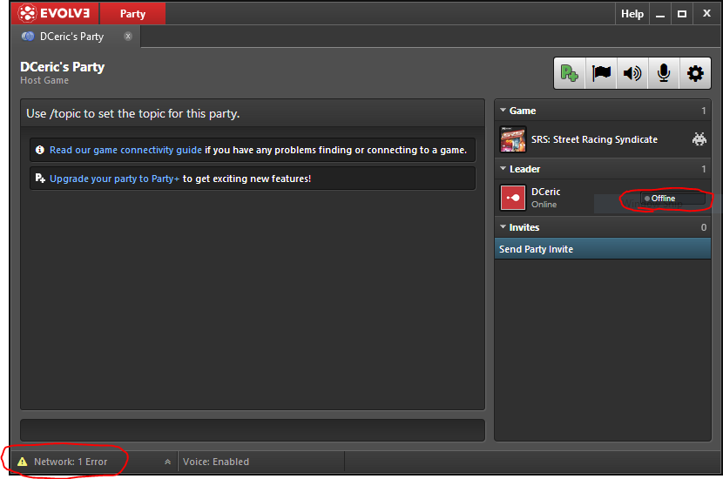Viewport: 723px width, 479px height.
Task: Open the Help menu
Action: click(x=632, y=14)
